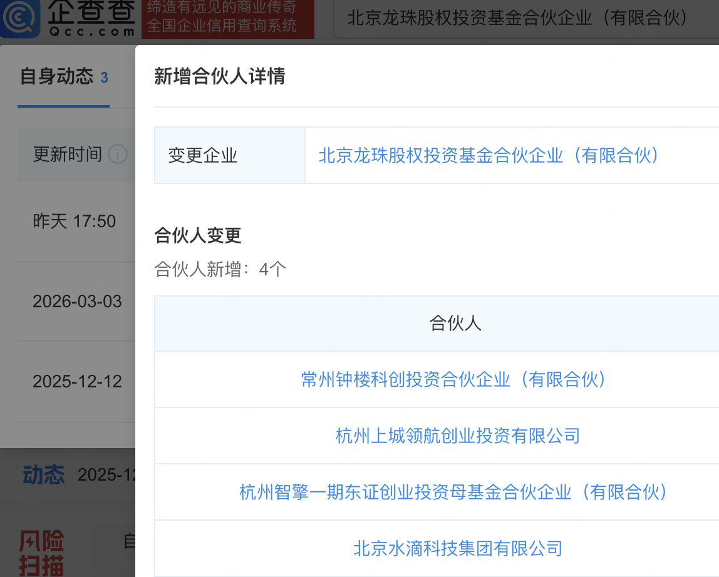This screenshot has width=719, height=577.
Task: Open the 杭州智擎一期东证创业投资母基金 partner link
Action: (x=454, y=492)
